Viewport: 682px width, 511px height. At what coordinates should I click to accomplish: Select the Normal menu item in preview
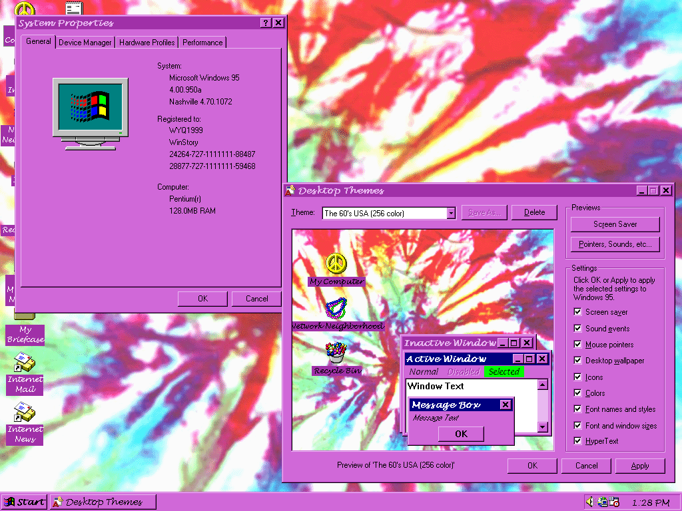tap(424, 371)
